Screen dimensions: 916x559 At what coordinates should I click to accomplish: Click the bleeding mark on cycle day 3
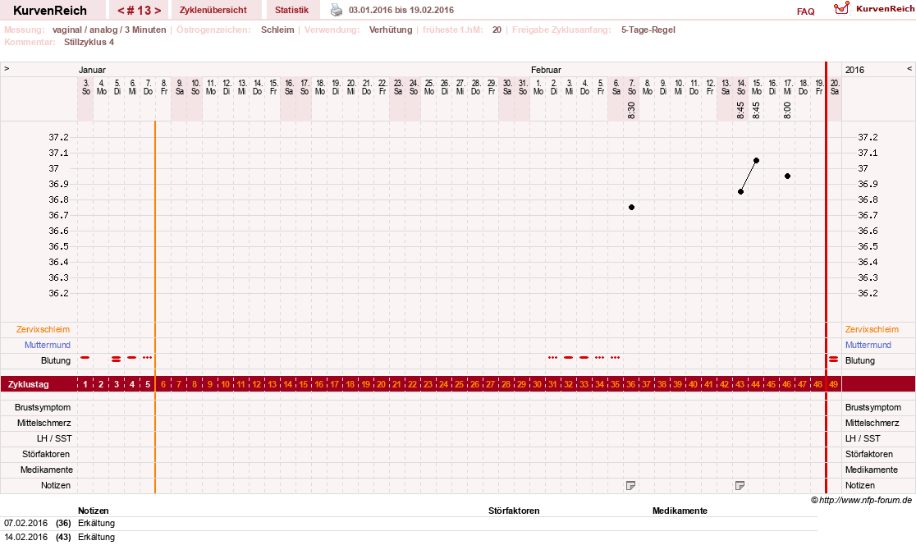(x=117, y=360)
